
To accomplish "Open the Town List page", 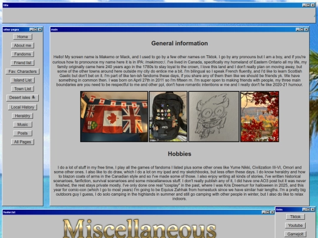I will tap(22, 89).
